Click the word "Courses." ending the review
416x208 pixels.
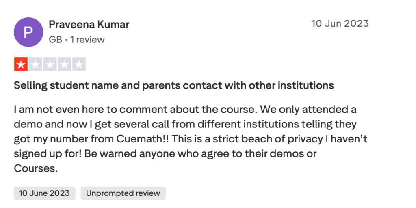click(x=36, y=168)
